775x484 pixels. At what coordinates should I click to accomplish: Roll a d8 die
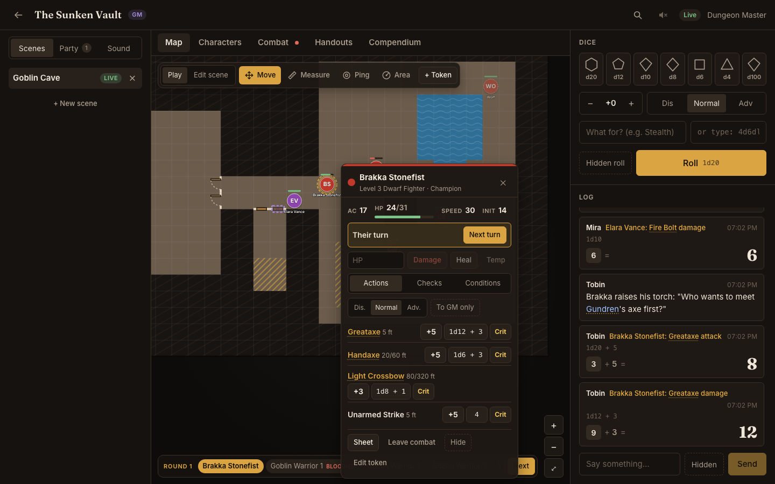point(673,69)
